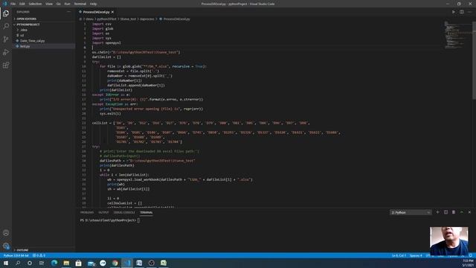Image resolution: width=476 pixels, height=268 pixels.
Task: Open the Extensions view
Action: 6,66
